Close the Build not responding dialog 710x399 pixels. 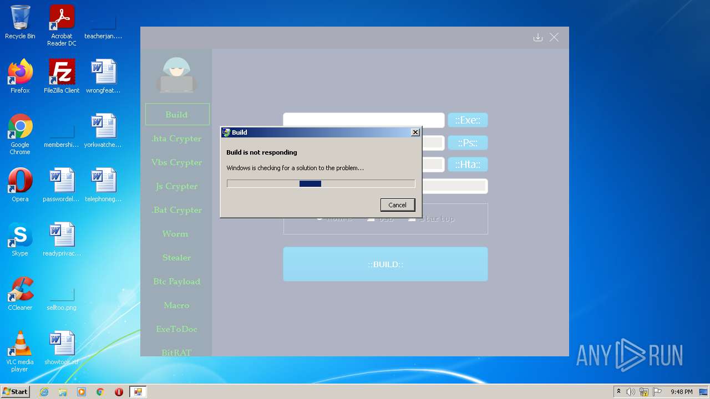[x=415, y=132]
